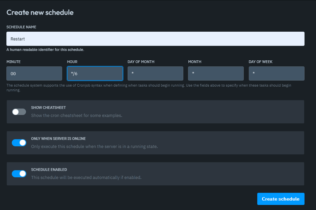
Task: Click the ONLY WHEN SERVER IS ONLINE label
Action: [58, 139]
